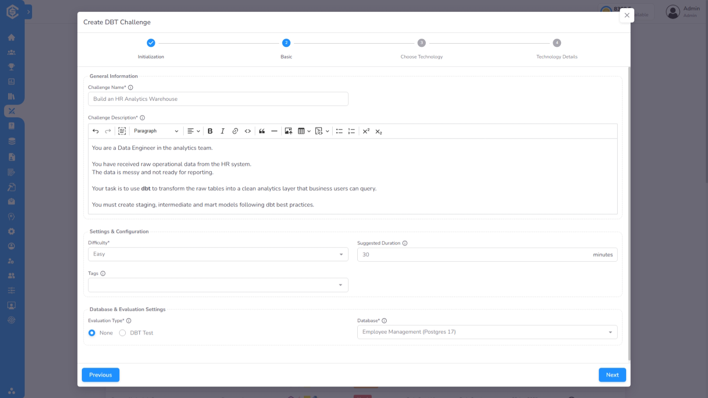
Task: Click the superscript icon
Action: point(366,131)
